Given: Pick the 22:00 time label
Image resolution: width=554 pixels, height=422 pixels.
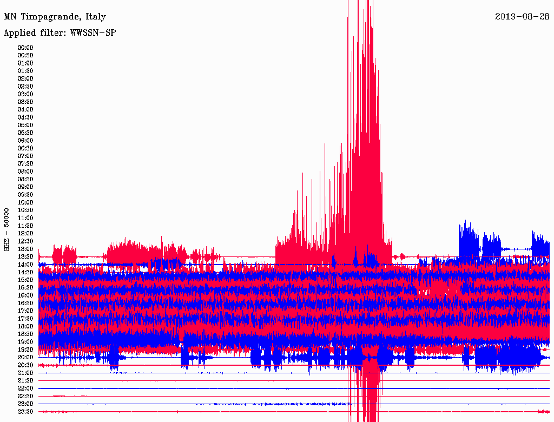Looking at the screenshot, I should pyautogui.click(x=25, y=388).
